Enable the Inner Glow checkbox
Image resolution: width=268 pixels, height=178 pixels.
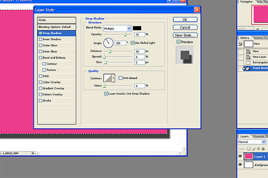(40, 51)
